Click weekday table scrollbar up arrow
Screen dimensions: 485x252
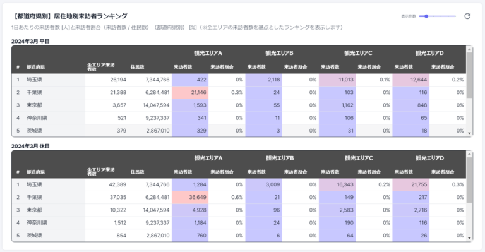[x=470, y=49]
